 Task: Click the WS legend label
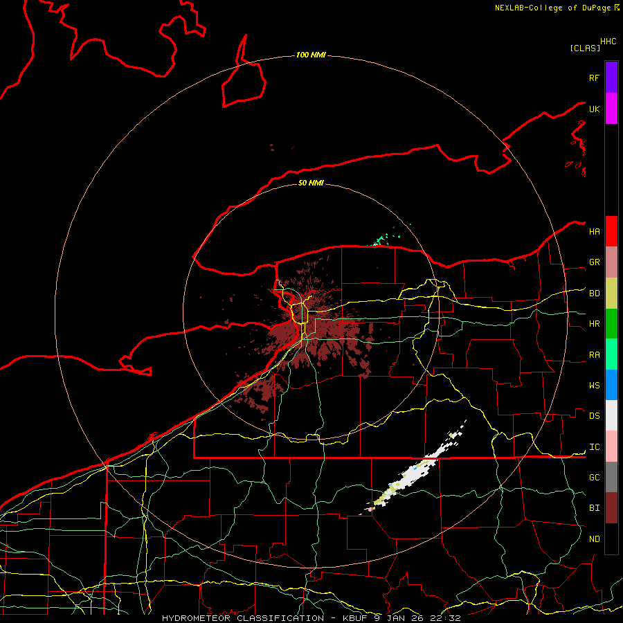pos(594,386)
